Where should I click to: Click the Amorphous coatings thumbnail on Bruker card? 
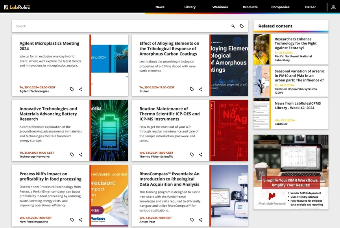pyautogui.click(x=229, y=65)
